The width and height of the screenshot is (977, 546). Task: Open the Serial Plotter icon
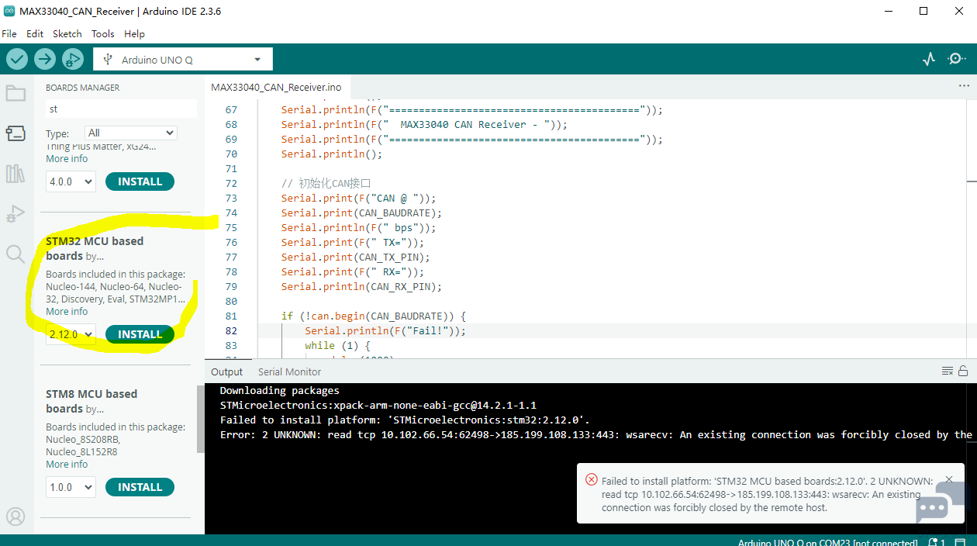pos(929,59)
